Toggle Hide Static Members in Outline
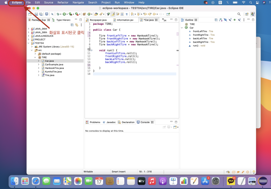The image size is (271, 189). coord(230,20)
